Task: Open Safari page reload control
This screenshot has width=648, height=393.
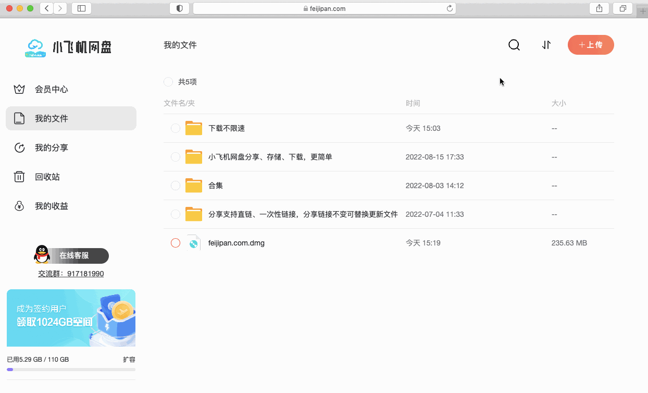Action: point(449,8)
